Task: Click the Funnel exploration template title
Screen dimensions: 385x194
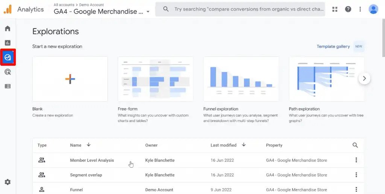Action: 221,109
